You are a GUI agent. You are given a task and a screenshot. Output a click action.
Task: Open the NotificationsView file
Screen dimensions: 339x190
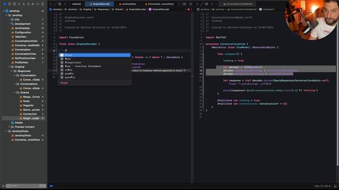point(25,58)
